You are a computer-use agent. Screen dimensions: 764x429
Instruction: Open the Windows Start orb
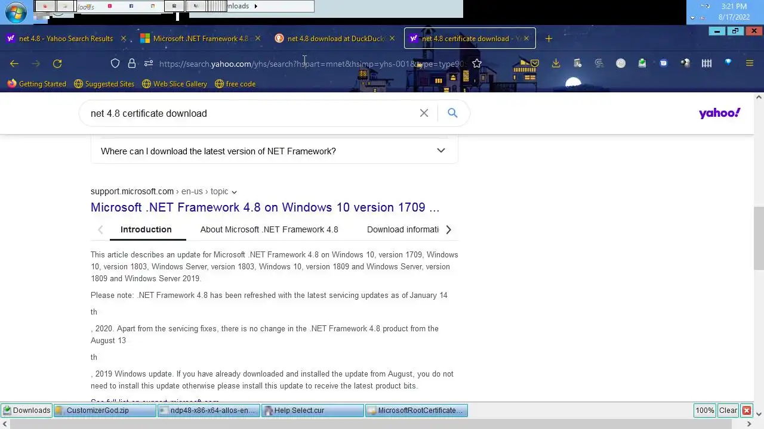(x=16, y=12)
